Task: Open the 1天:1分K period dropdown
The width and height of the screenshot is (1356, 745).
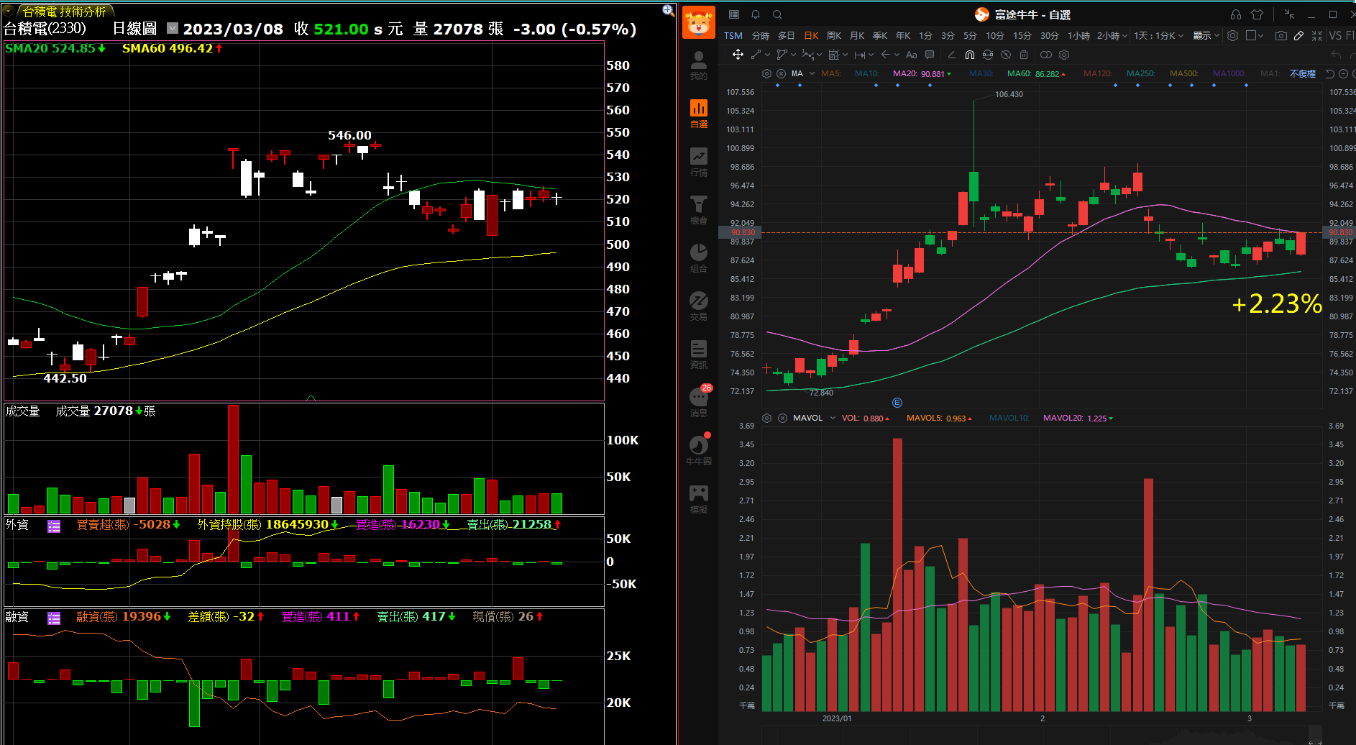Action: (x=1158, y=35)
